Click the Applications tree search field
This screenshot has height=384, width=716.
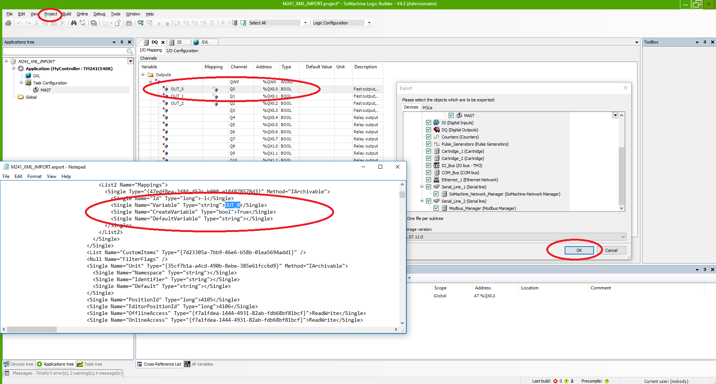pos(65,51)
